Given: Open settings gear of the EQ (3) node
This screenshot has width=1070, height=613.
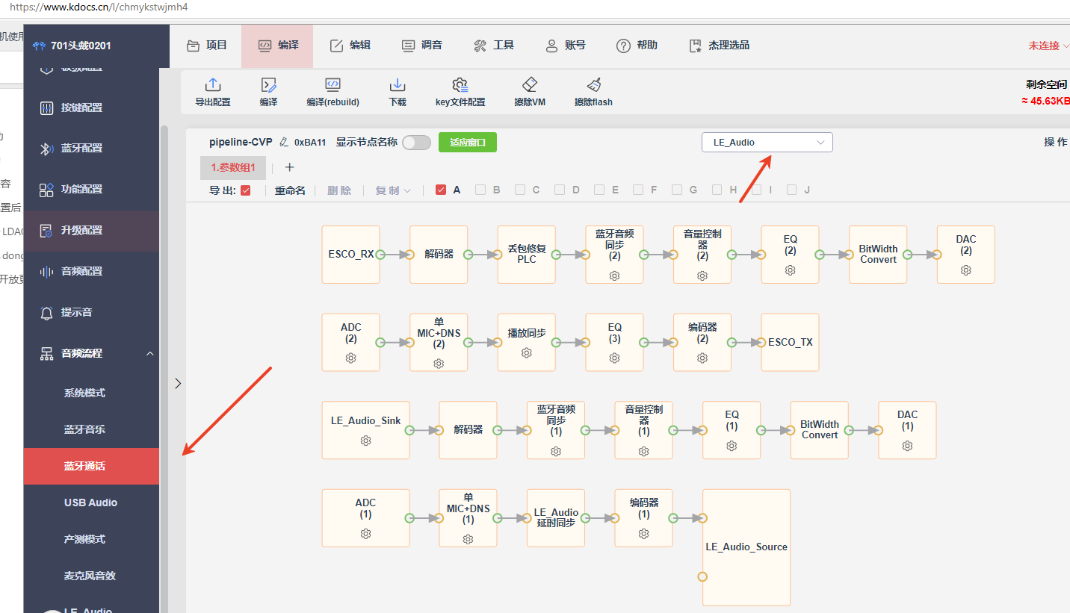Looking at the screenshot, I should tap(614, 358).
